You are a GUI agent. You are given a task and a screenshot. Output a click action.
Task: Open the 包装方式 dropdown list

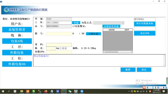pyautogui.click(x=109, y=23)
